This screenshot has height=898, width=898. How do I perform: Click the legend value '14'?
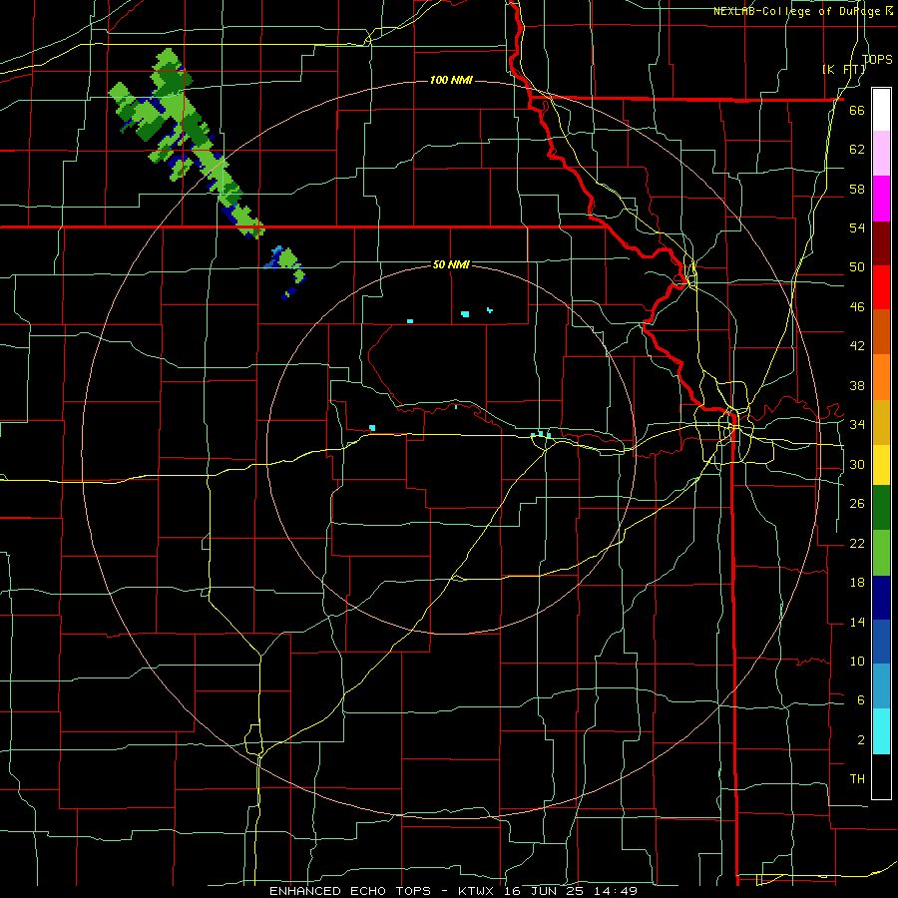point(857,622)
